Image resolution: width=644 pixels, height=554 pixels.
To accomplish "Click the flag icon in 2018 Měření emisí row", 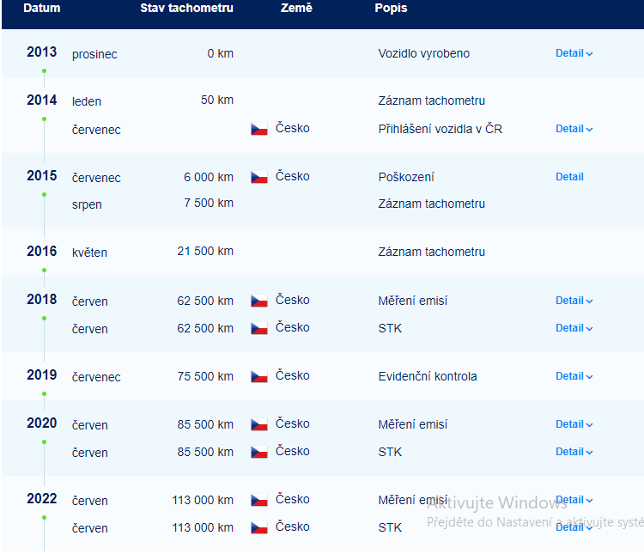I will click(259, 301).
